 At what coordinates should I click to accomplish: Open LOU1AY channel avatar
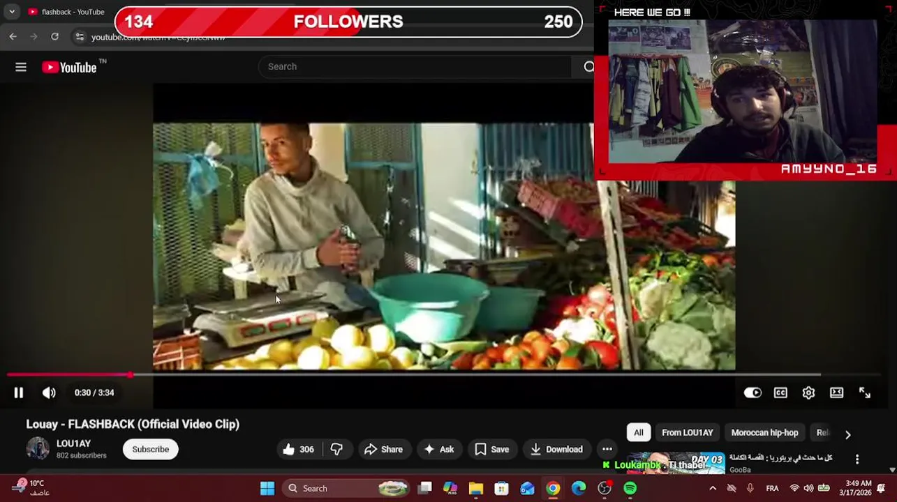pyautogui.click(x=38, y=449)
